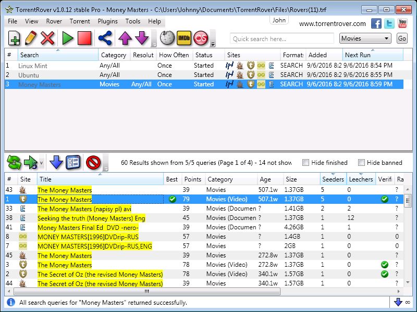417x312 pixels.
Task: Click status bar blue download arrow
Action: coord(398,302)
